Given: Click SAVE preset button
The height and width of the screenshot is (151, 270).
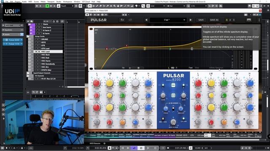Looking at the screenshot, I should click(x=201, y=20).
